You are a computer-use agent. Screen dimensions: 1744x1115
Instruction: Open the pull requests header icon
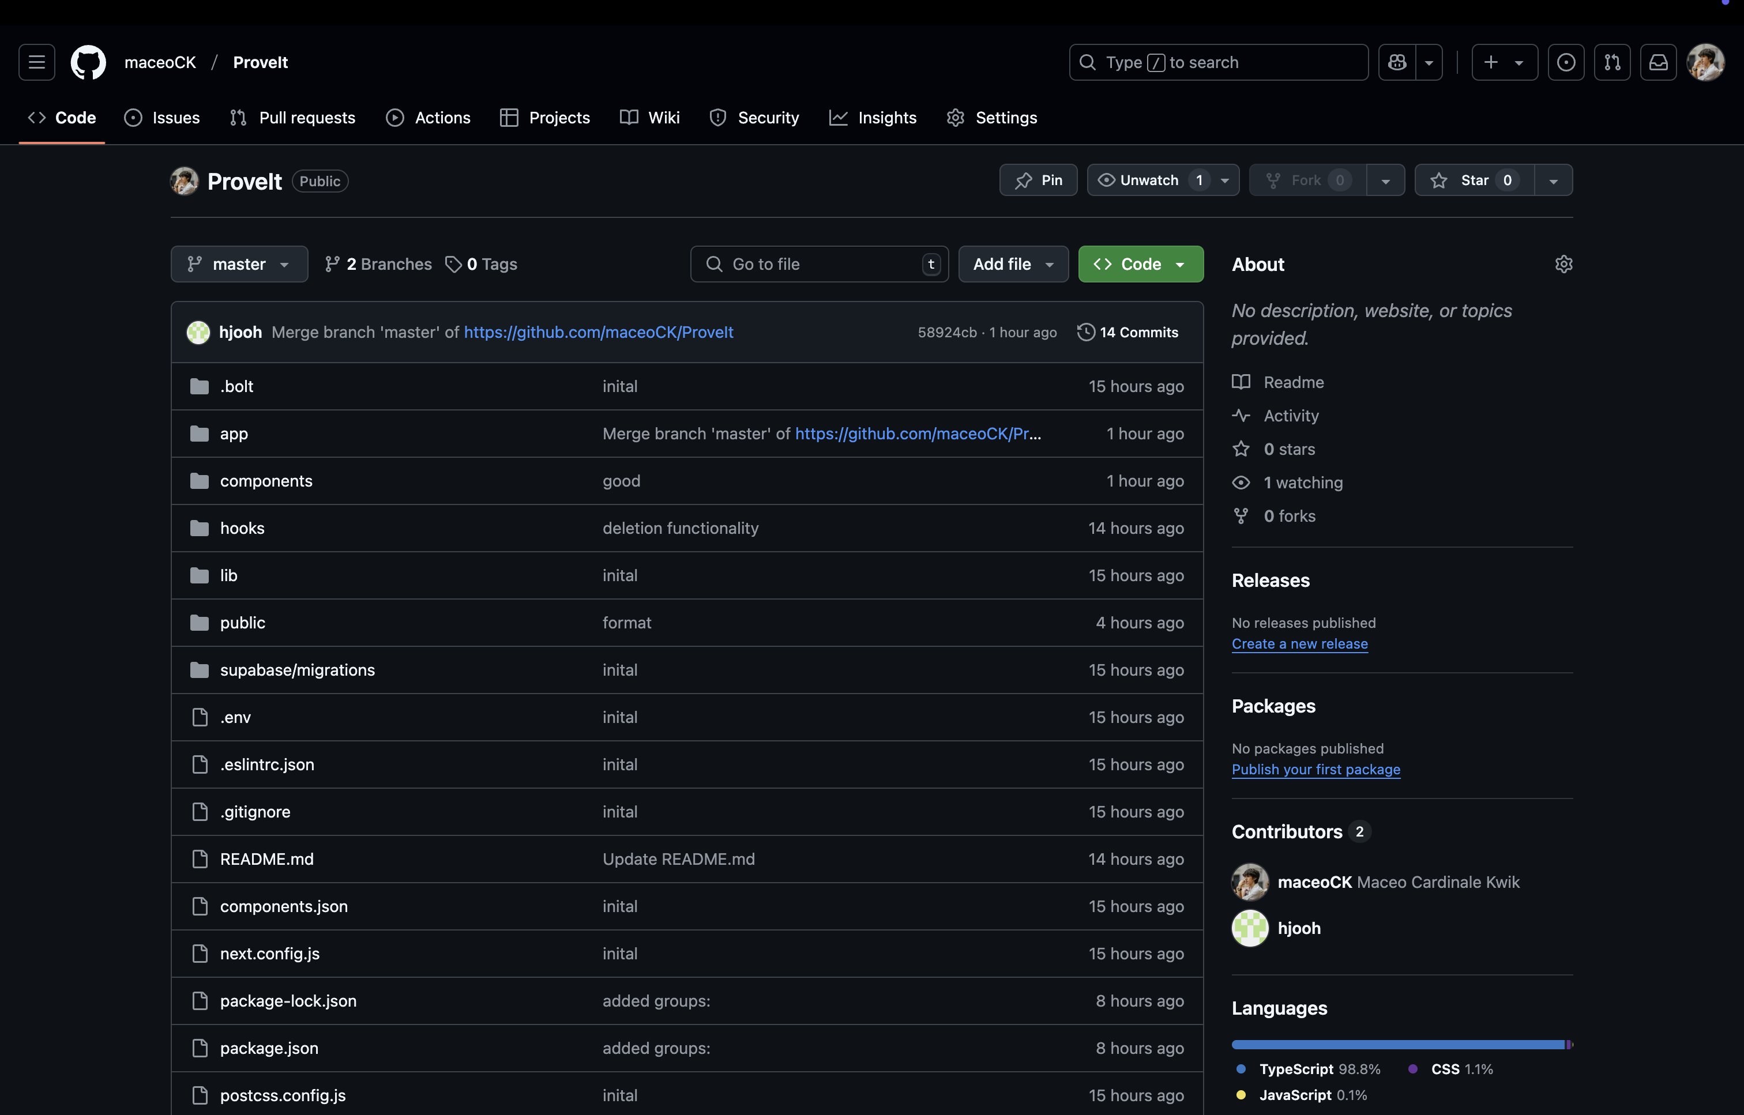tap(1611, 62)
